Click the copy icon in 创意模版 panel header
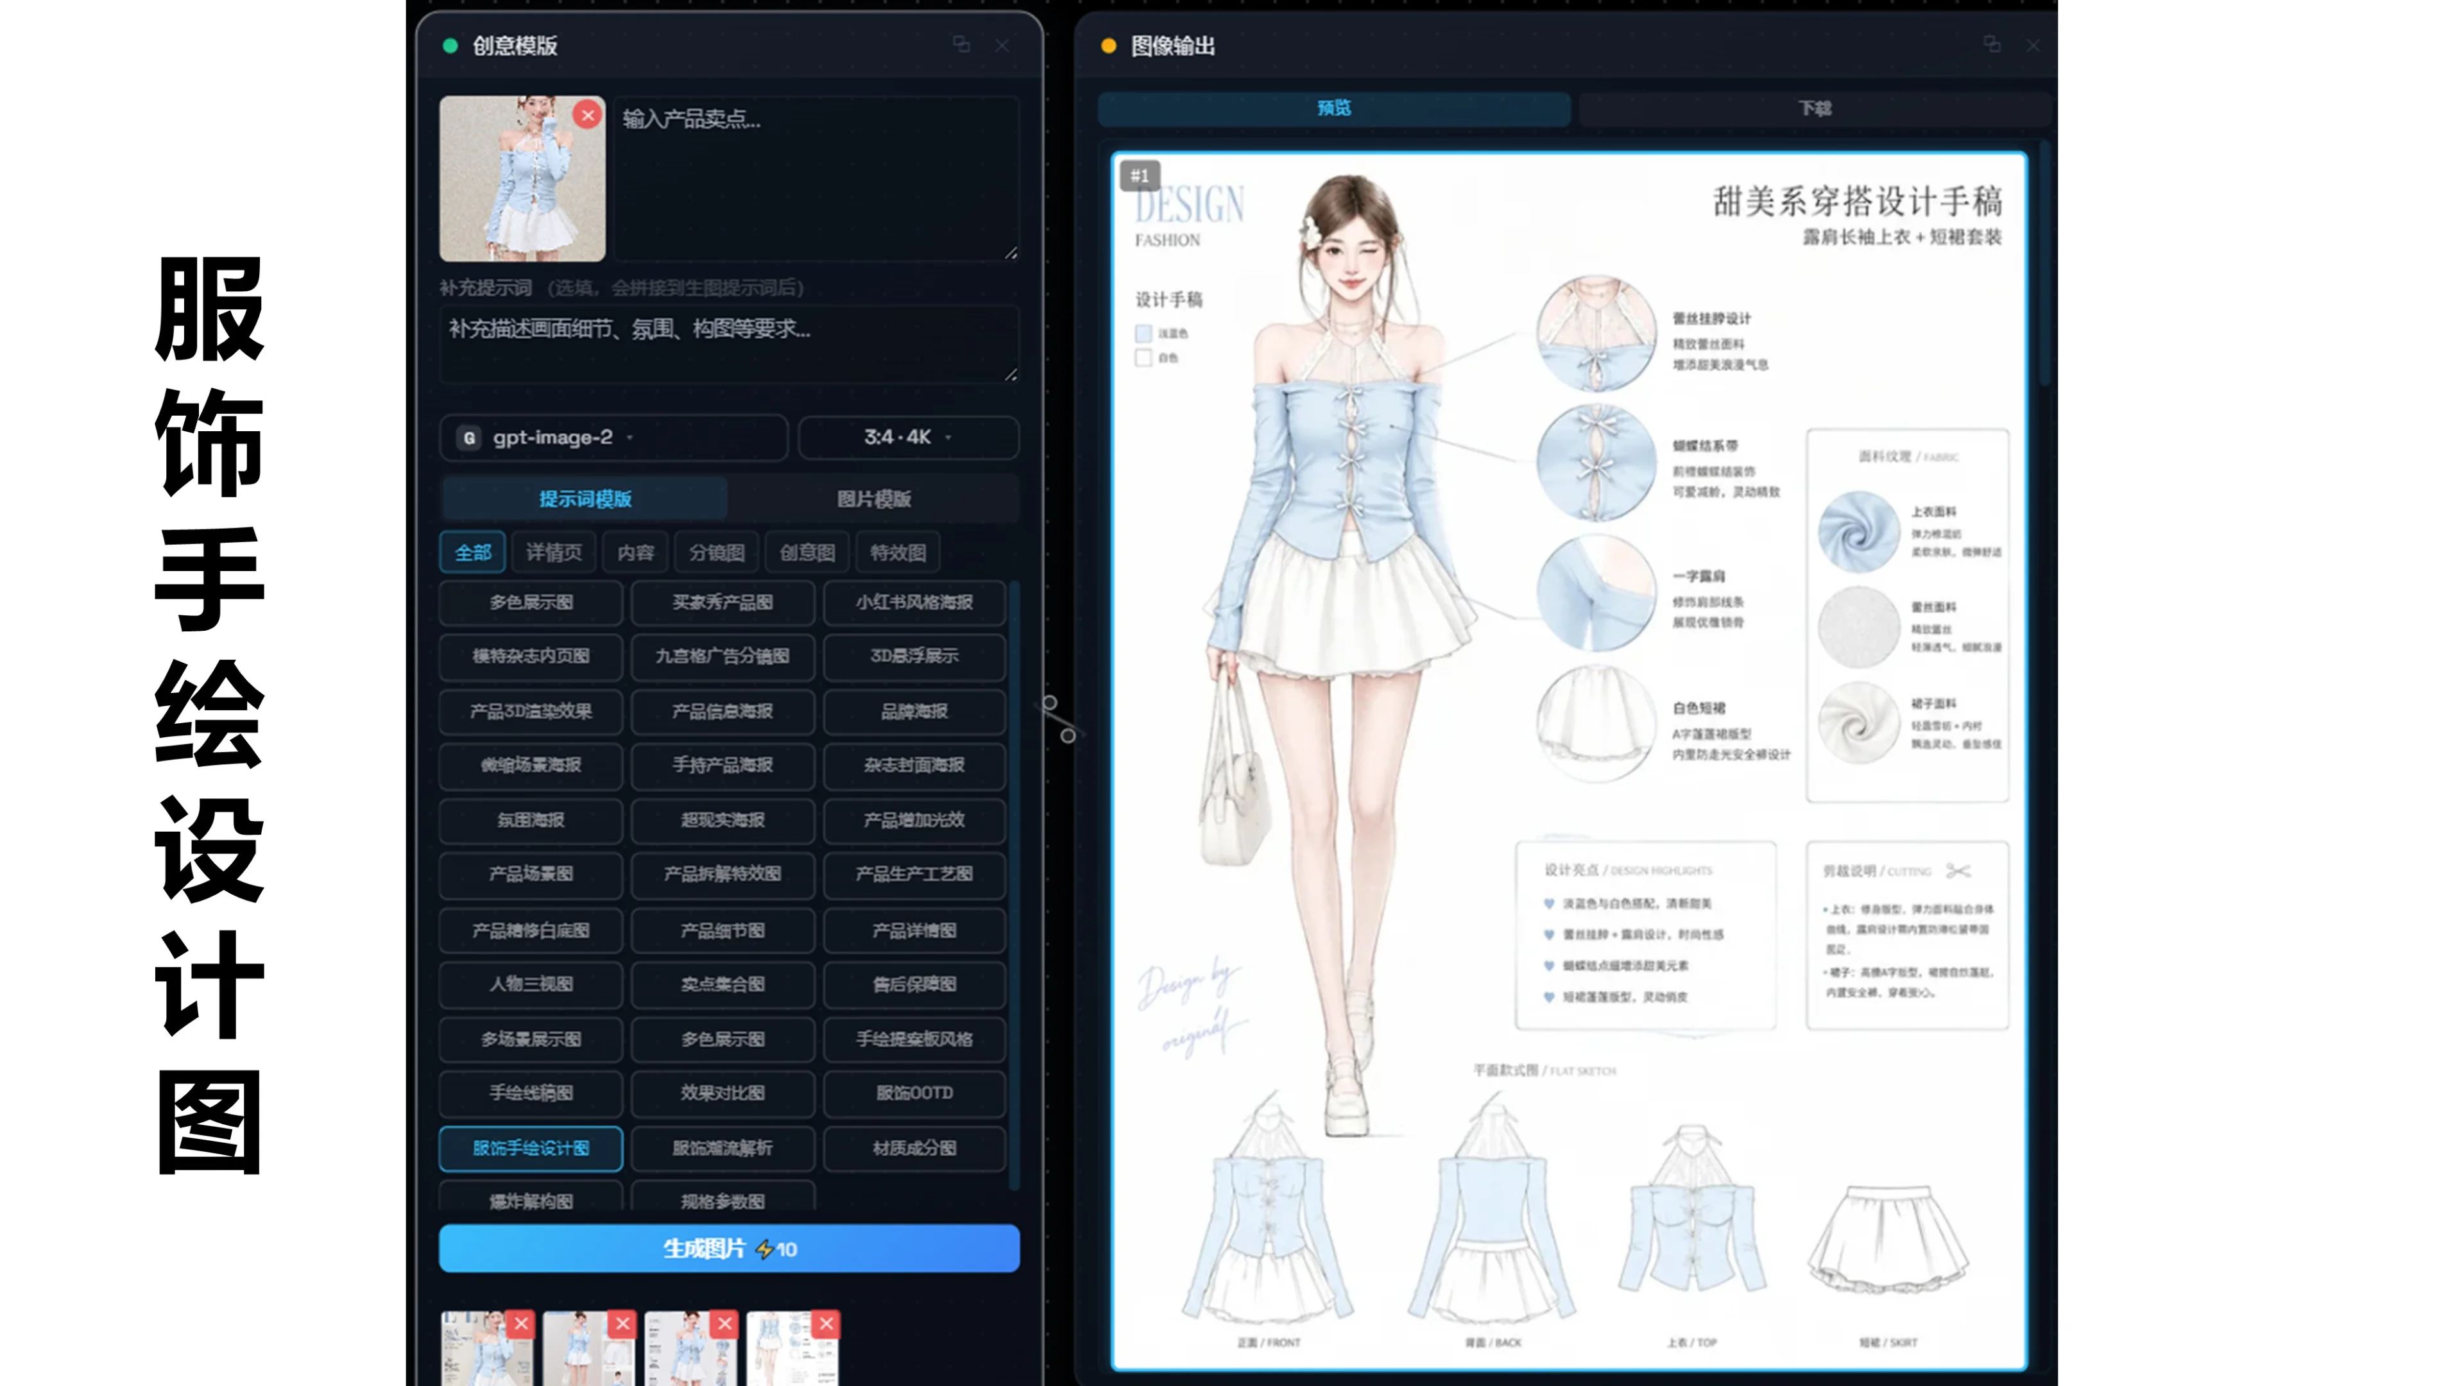This screenshot has height=1386, width=2464. (x=961, y=45)
